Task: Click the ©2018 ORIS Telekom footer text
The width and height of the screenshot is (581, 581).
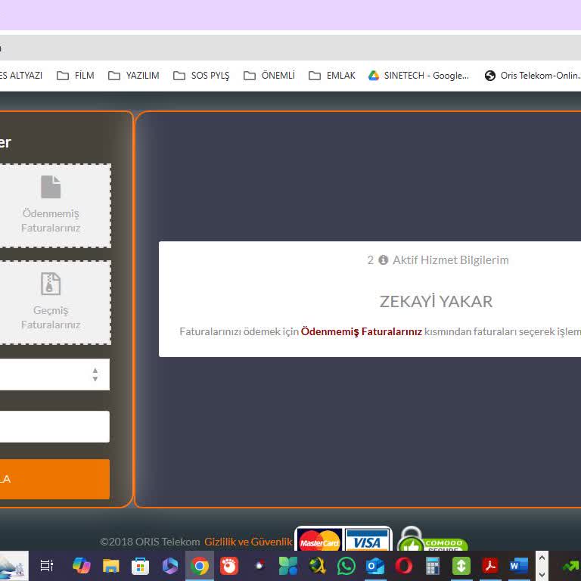Action: (150, 542)
